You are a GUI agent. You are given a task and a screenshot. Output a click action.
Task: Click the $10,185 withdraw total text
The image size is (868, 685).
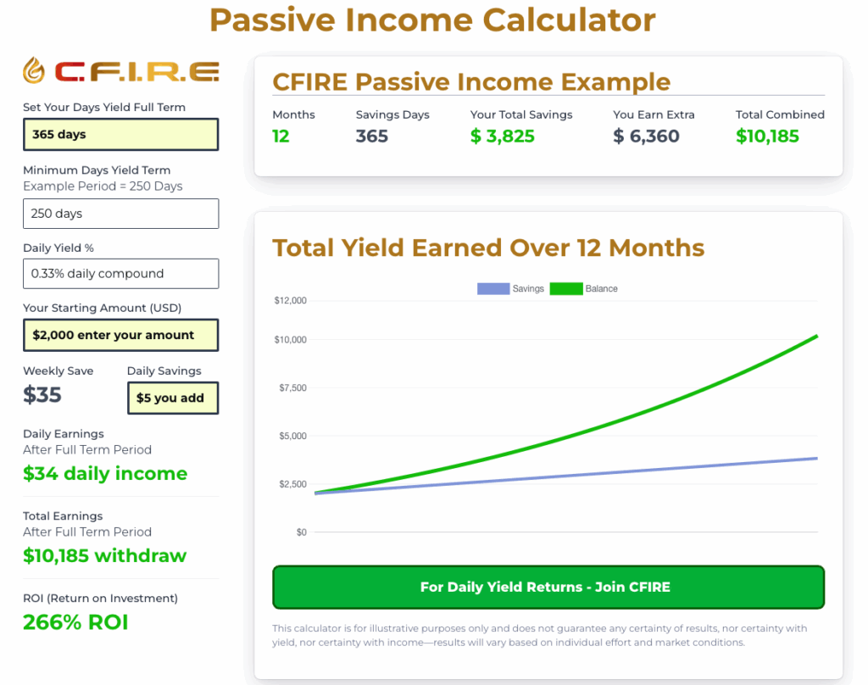coord(104,555)
